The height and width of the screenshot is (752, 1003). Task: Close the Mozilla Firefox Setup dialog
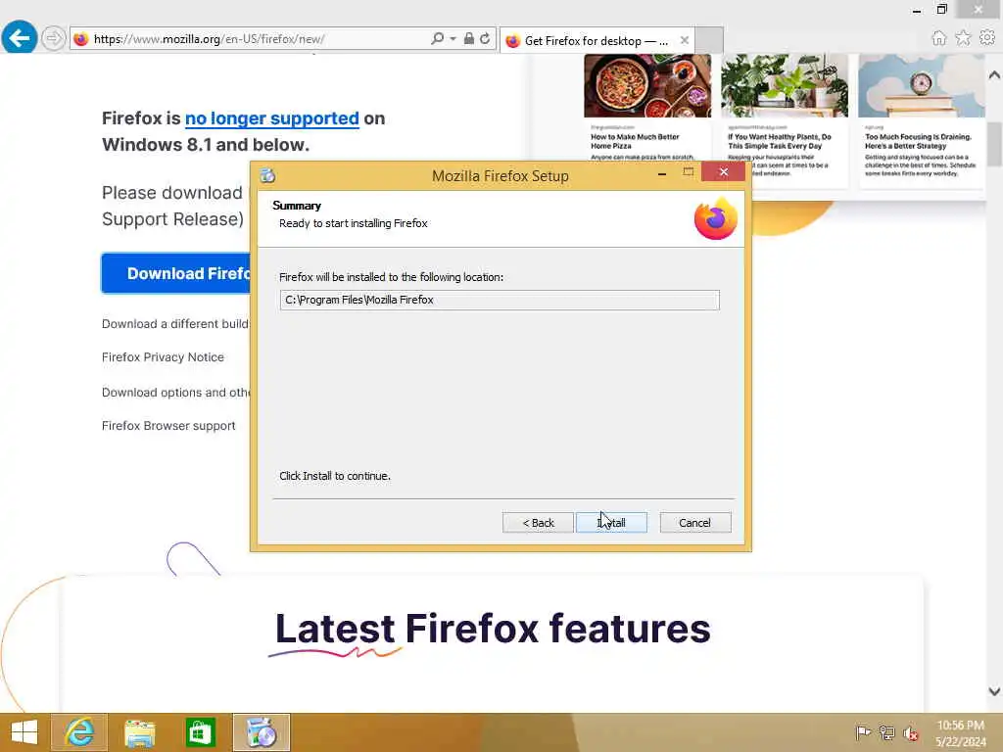click(x=724, y=172)
